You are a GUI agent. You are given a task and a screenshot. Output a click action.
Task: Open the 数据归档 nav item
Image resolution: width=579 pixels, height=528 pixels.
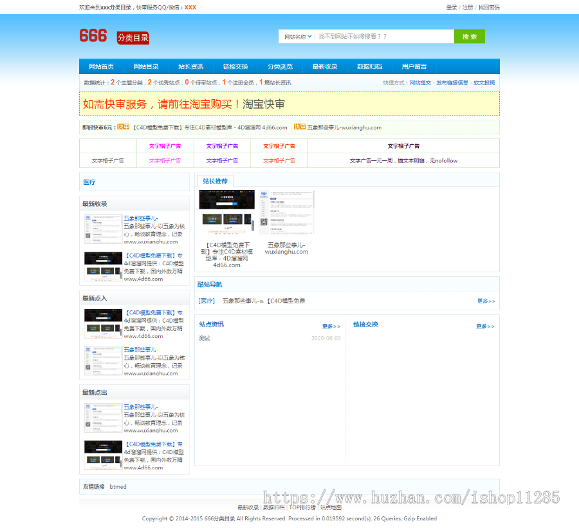point(369,66)
